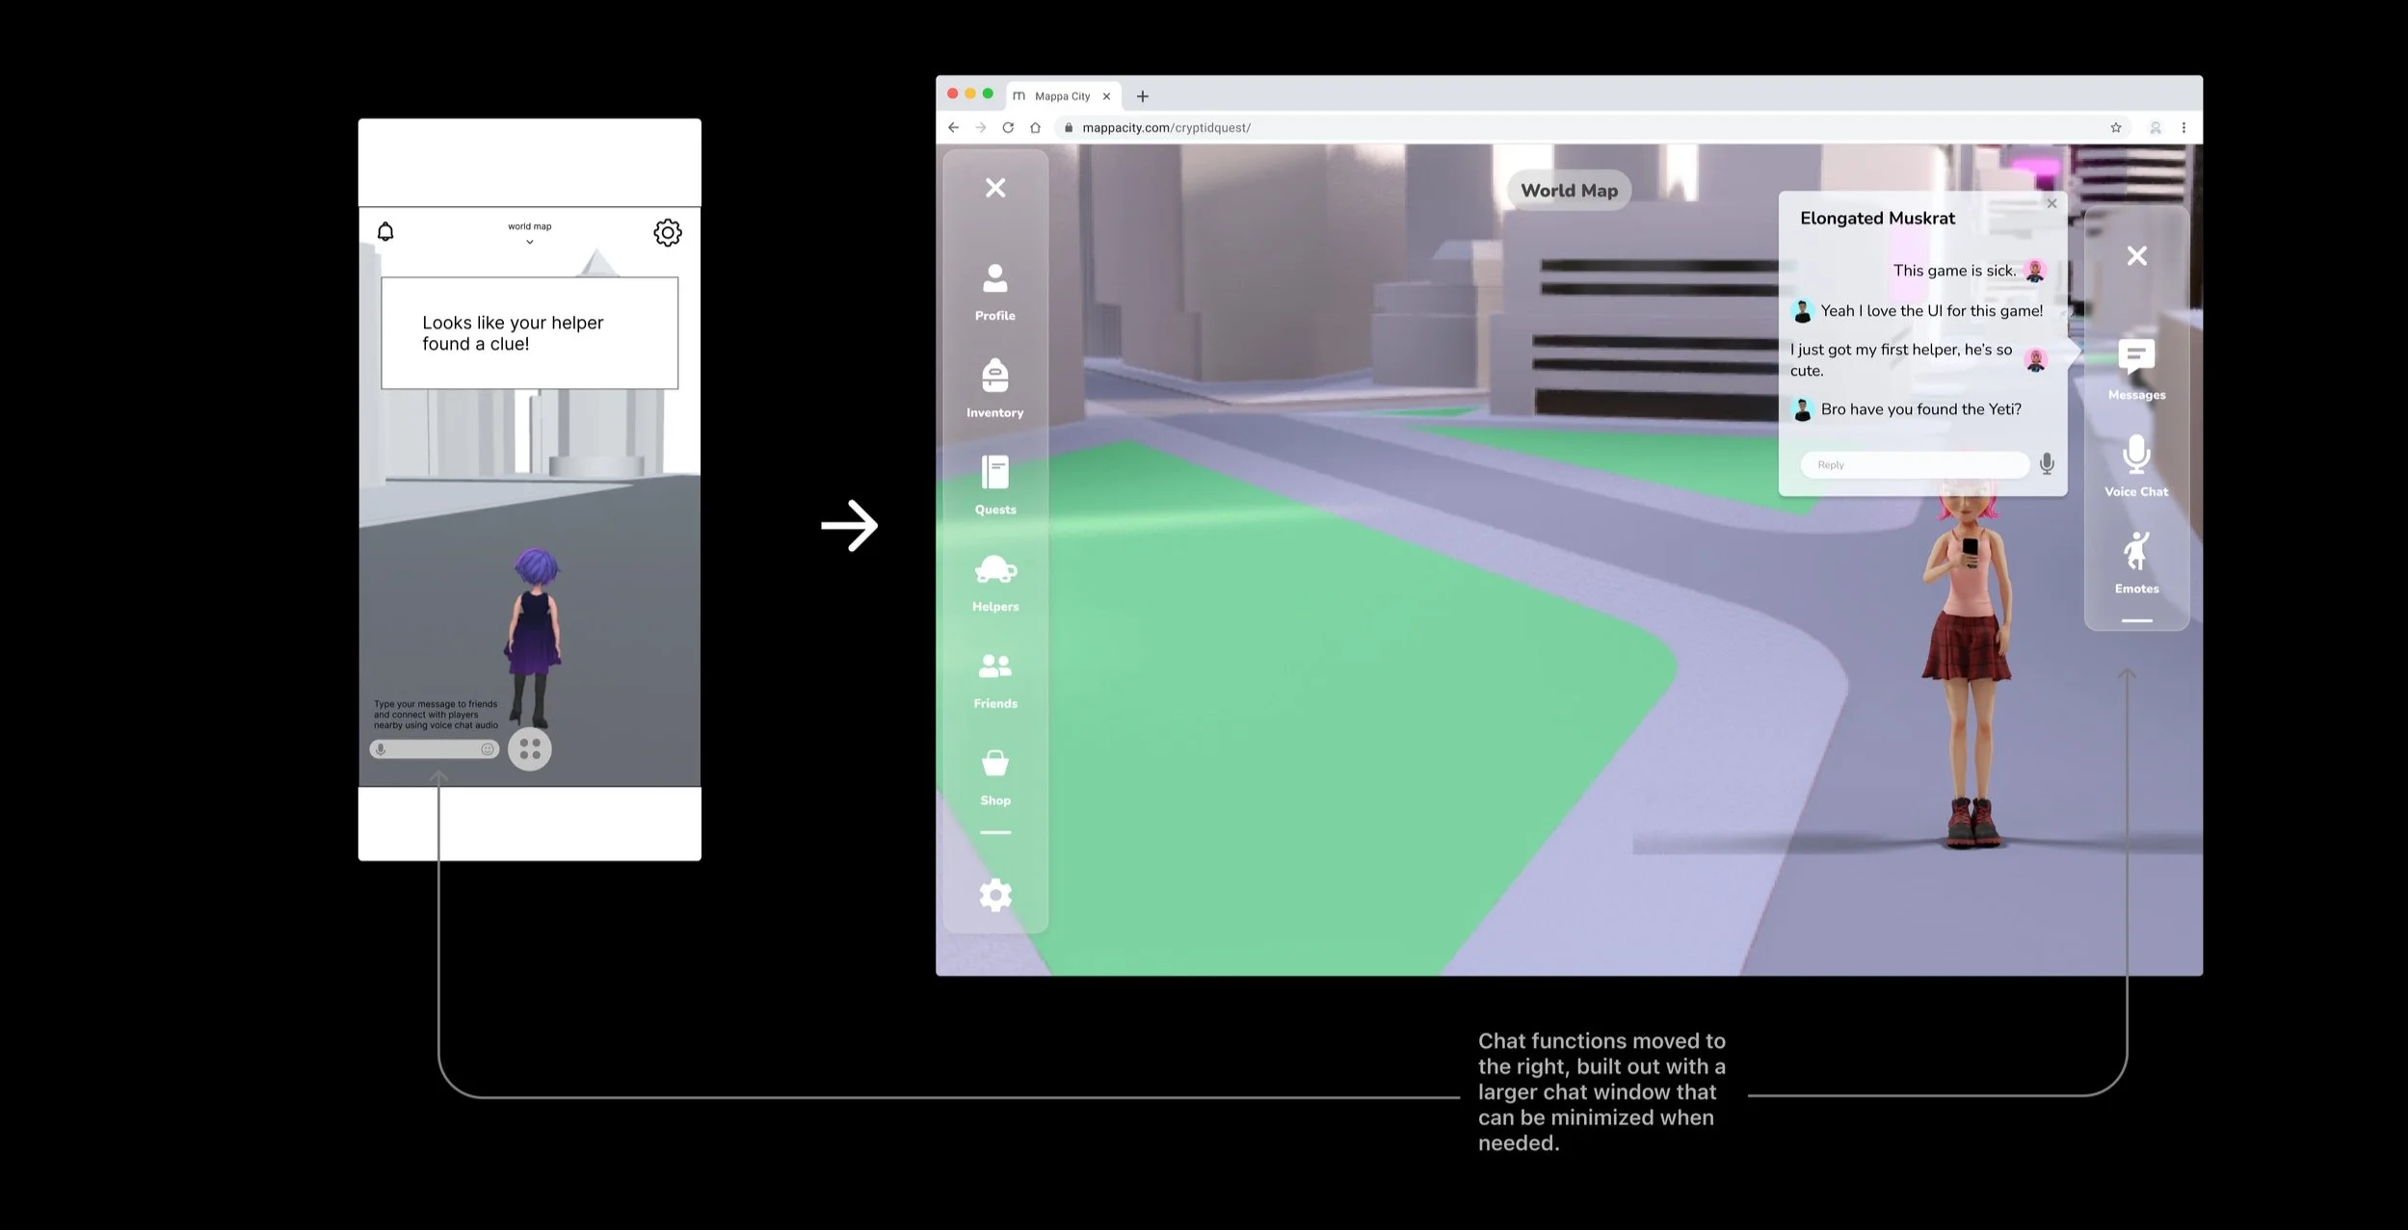This screenshot has height=1230, width=2408.
Task: Open the Profile icon in left sidebar
Action: (x=994, y=280)
